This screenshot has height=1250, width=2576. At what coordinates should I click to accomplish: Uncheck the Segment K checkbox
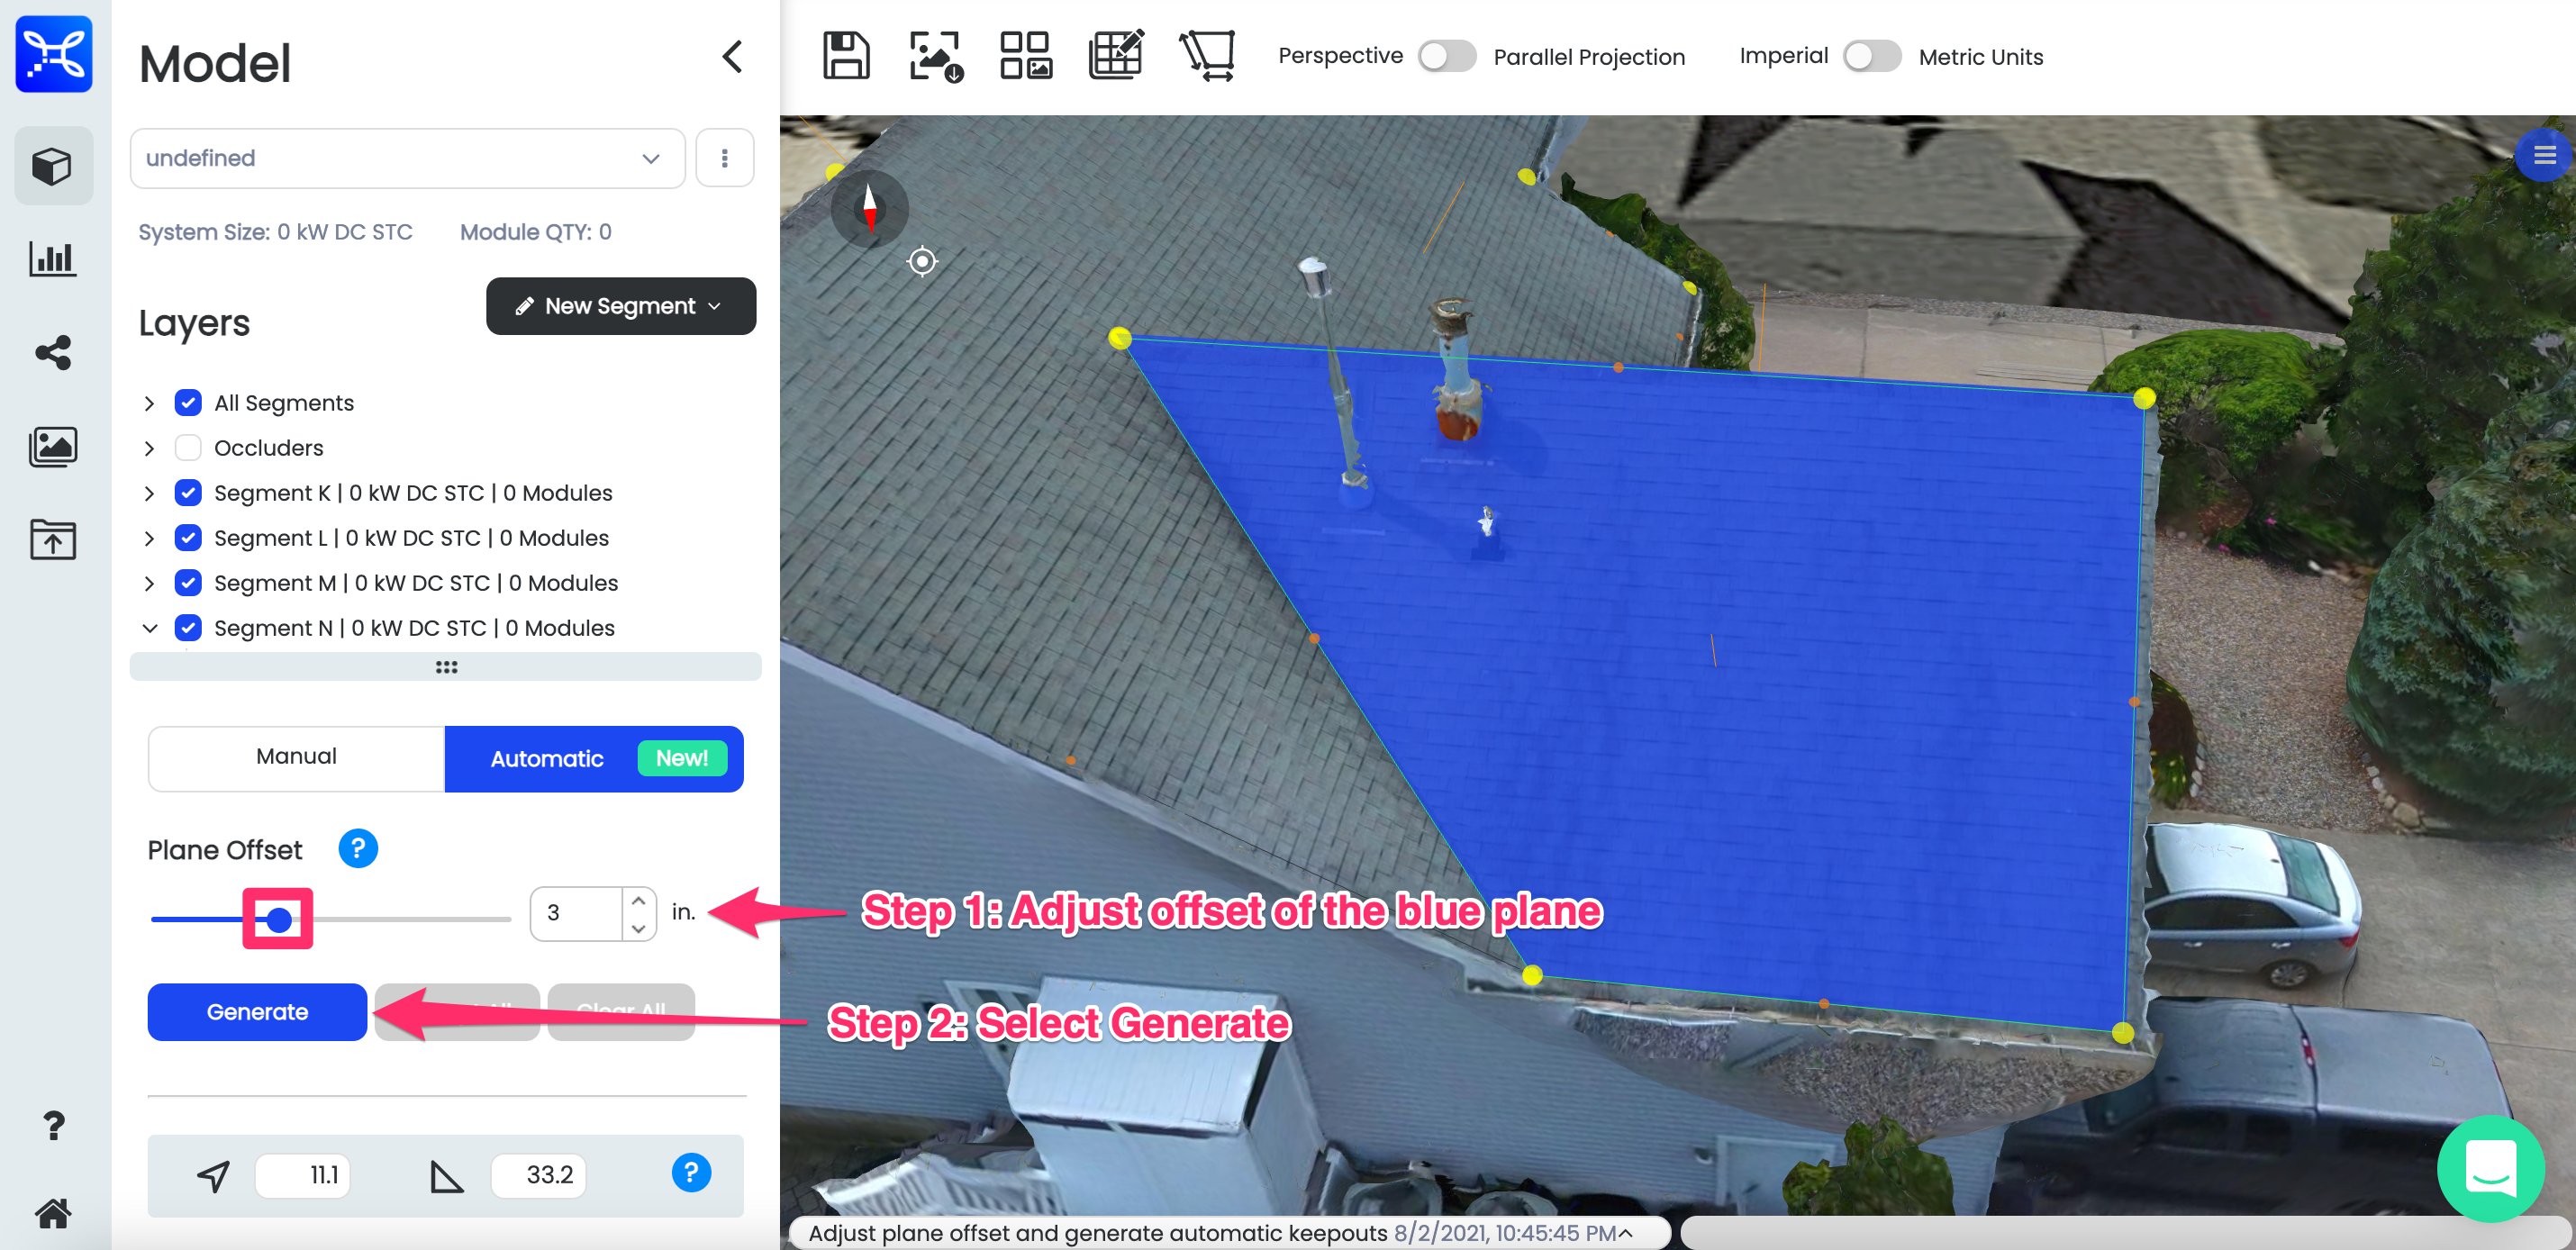coord(188,492)
